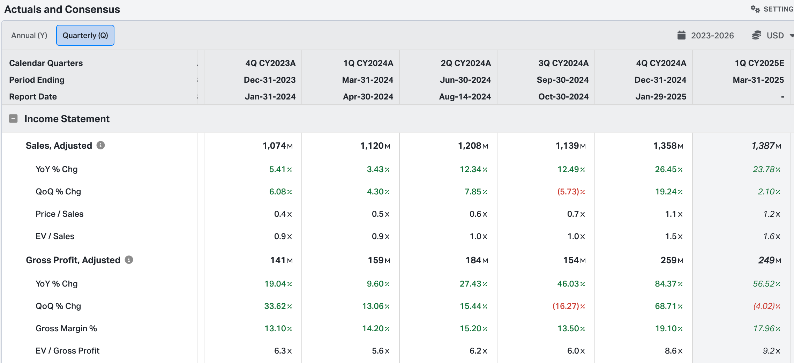This screenshot has width=794, height=363.
Task: Click the 19.10% gross margin value
Action: pos(669,328)
